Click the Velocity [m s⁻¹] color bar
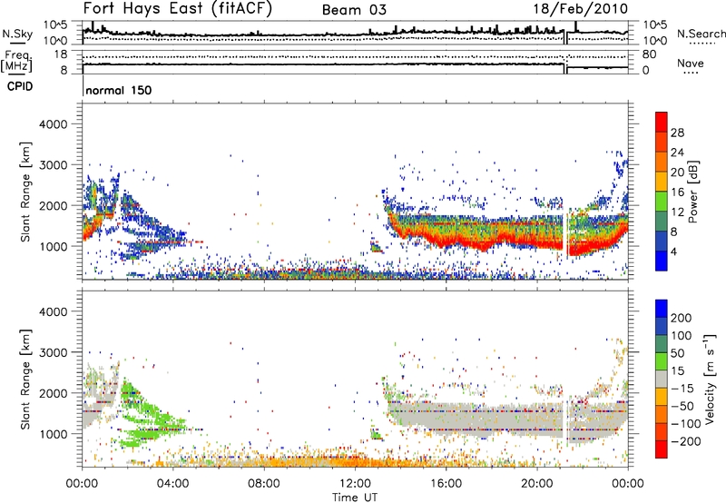The image size is (726, 503). pos(662,379)
